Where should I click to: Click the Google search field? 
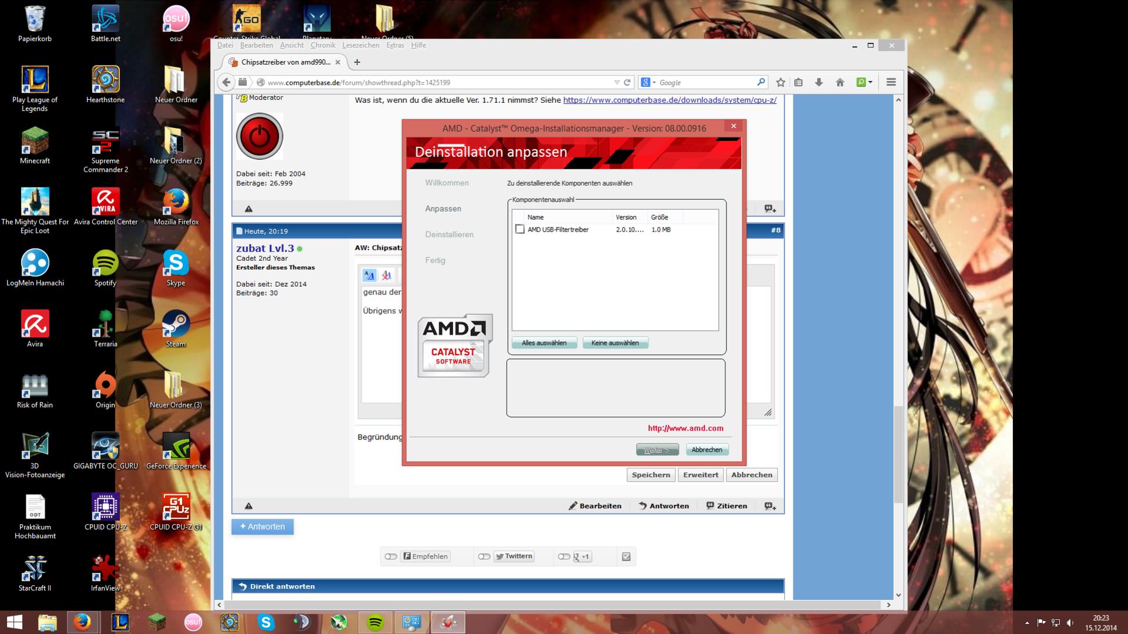tap(707, 83)
